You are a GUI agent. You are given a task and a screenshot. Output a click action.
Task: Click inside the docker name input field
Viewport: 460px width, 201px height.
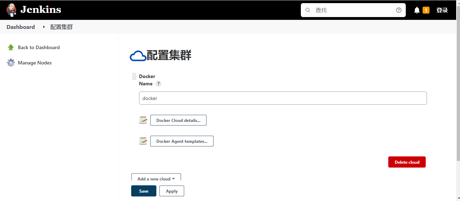283,98
